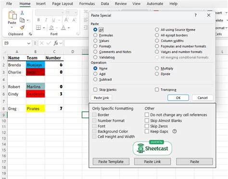Click the Paste Link button beside OK

[101, 98]
